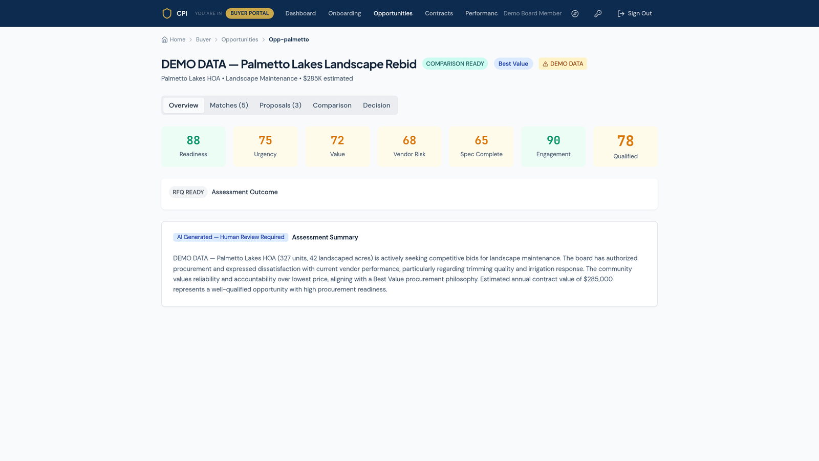The image size is (819, 461).
Task: Click the 72 Value score card
Action: [x=337, y=146]
